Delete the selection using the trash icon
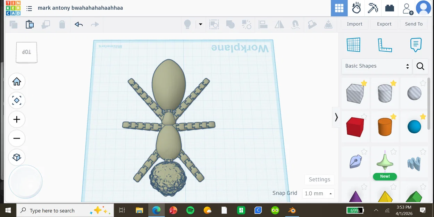The height and width of the screenshot is (217, 434). pyautogui.click(x=62, y=24)
